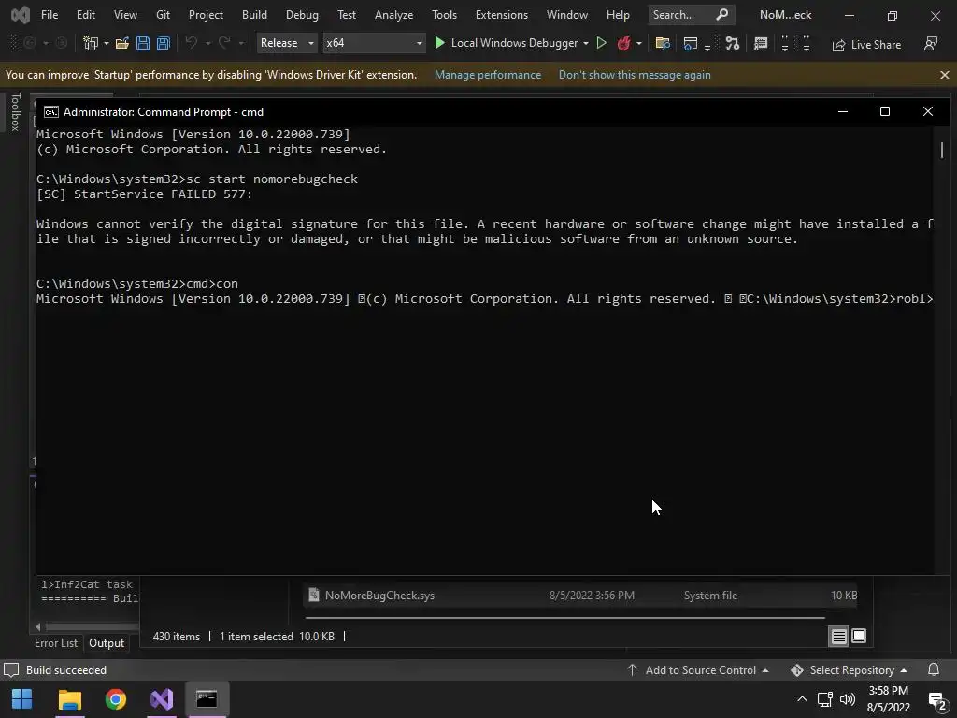Open Google Chrome from taskbar
The width and height of the screenshot is (957, 718).
pyautogui.click(x=115, y=699)
